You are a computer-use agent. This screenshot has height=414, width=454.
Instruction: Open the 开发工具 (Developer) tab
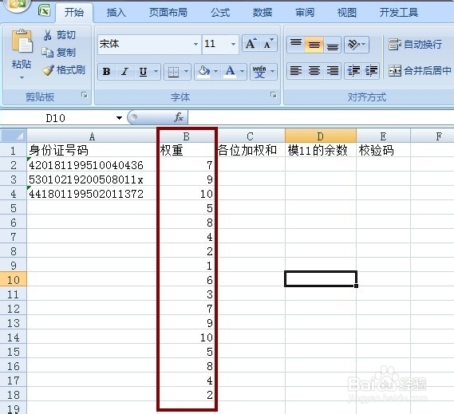399,13
